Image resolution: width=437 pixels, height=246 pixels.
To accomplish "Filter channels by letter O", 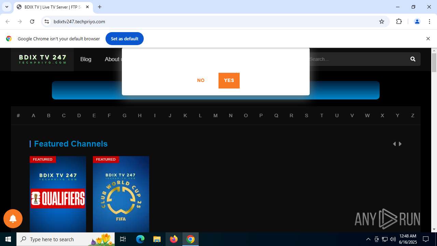I will tap(246, 115).
